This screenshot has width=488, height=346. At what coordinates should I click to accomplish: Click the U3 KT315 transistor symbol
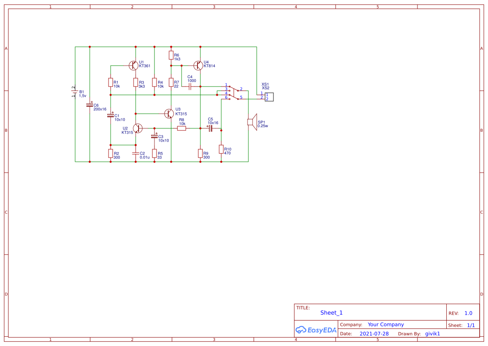169,113
